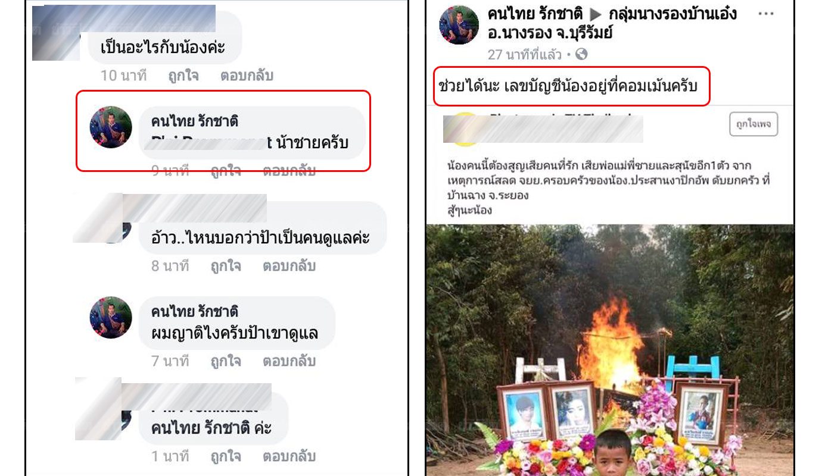Like the 7 นาที comment
Image resolution: width=822 pixels, height=476 pixels.
(226, 361)
